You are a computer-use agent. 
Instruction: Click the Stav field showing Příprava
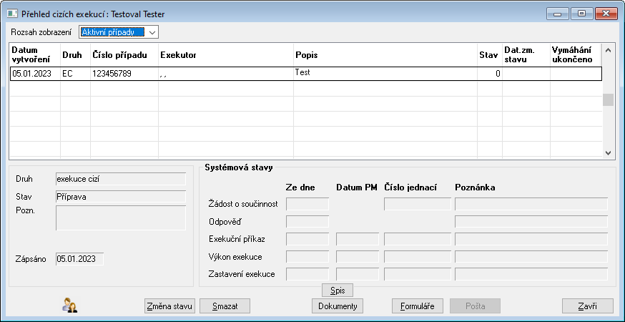121,197
